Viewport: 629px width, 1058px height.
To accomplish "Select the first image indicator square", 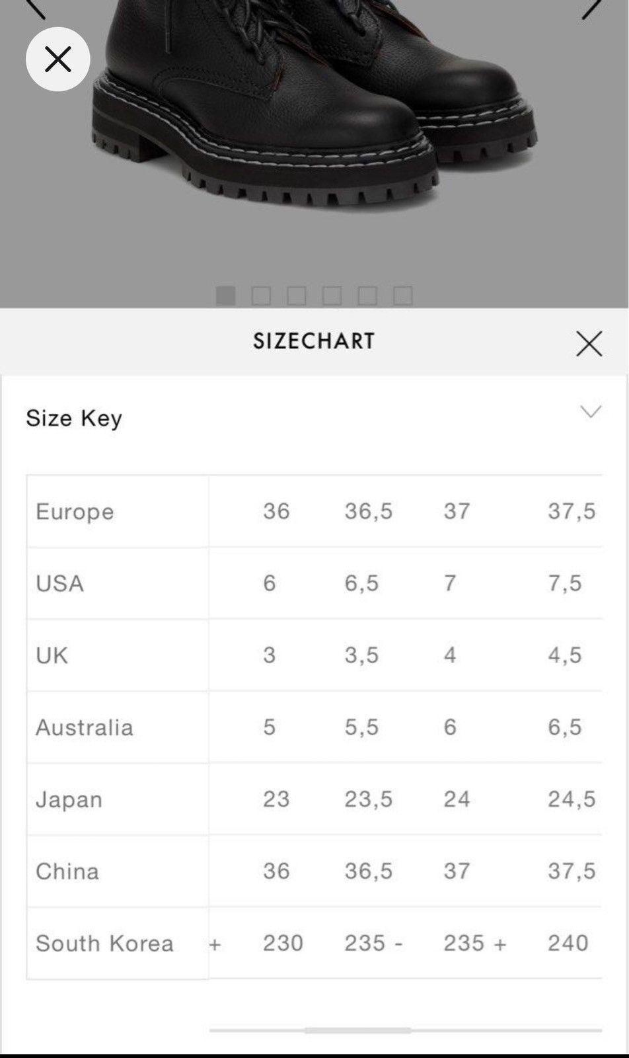I will 226,296.
